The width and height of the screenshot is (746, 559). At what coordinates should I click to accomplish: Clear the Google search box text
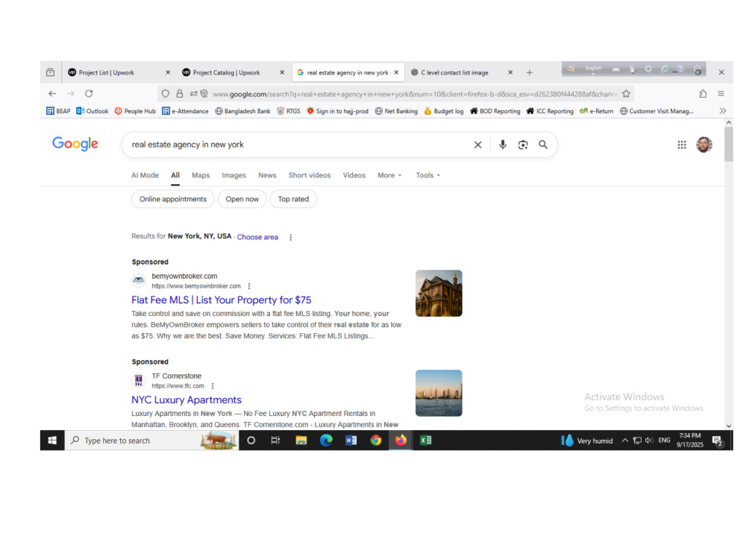point(477,145)
